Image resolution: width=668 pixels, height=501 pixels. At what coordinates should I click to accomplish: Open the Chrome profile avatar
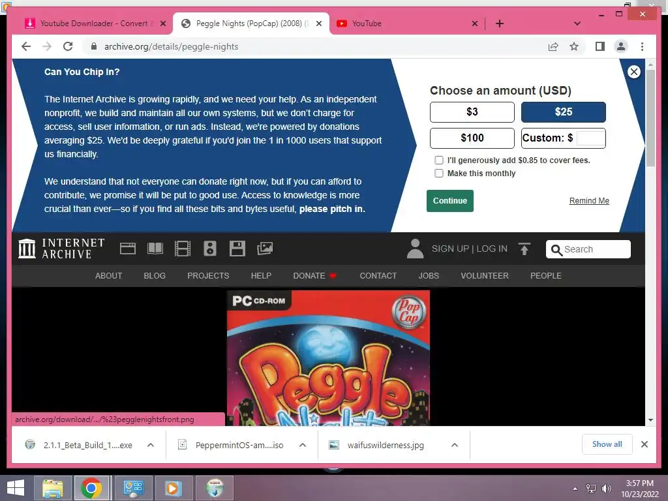[x=621, y=46]
